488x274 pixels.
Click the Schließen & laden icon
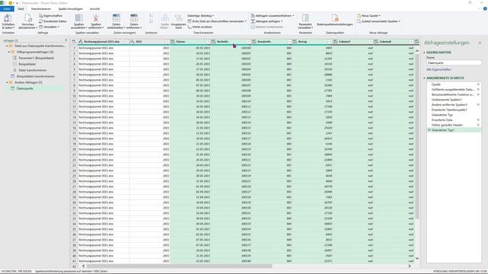tap(8, 18)
